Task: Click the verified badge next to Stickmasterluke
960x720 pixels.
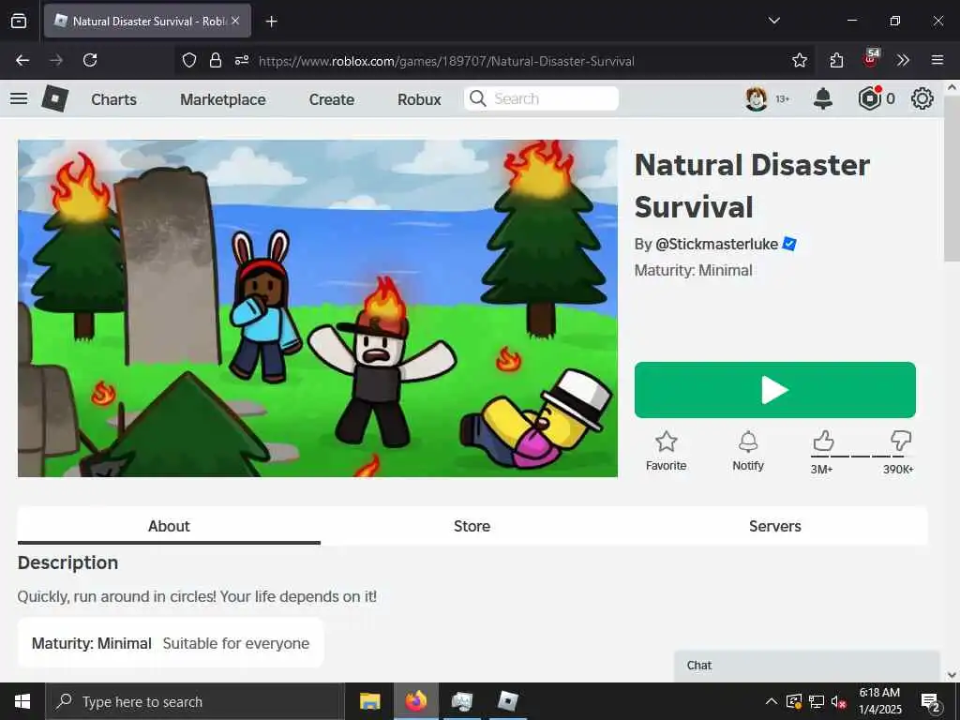Action: pos(789,244)
